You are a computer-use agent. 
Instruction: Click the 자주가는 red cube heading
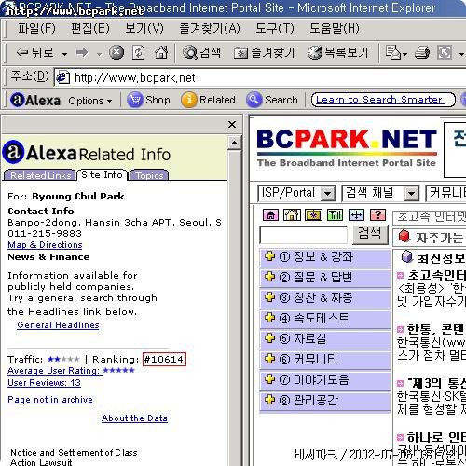click(x=432, y=238)
